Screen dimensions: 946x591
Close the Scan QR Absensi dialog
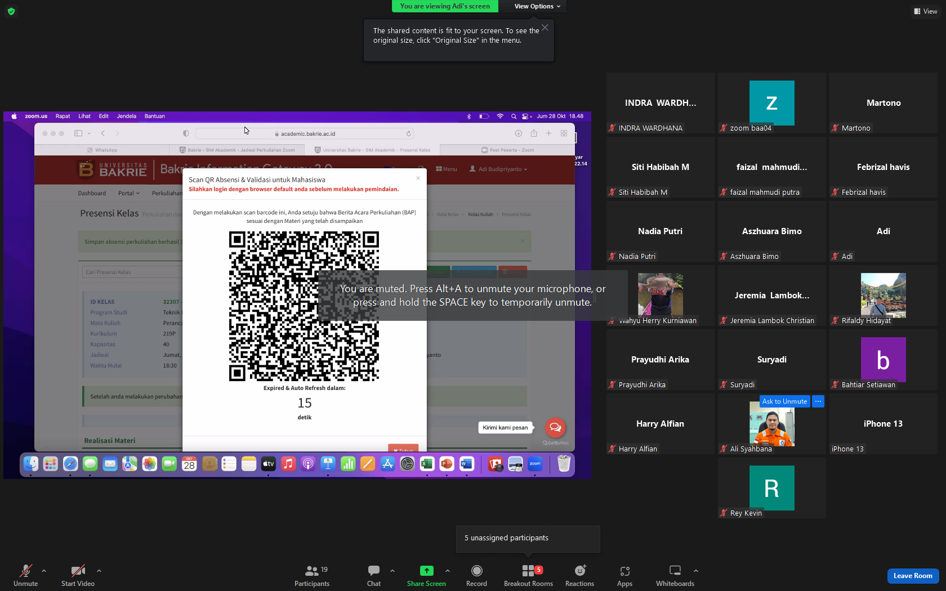coord(418,178)
